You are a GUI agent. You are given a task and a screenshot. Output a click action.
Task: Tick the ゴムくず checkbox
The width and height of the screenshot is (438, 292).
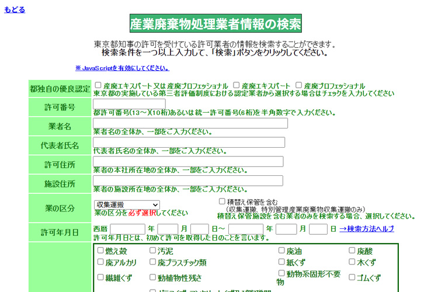pyautogui.click(x=352, y=277)
